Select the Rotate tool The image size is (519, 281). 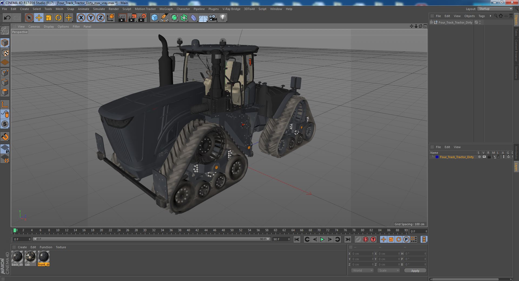coord(58,18)
